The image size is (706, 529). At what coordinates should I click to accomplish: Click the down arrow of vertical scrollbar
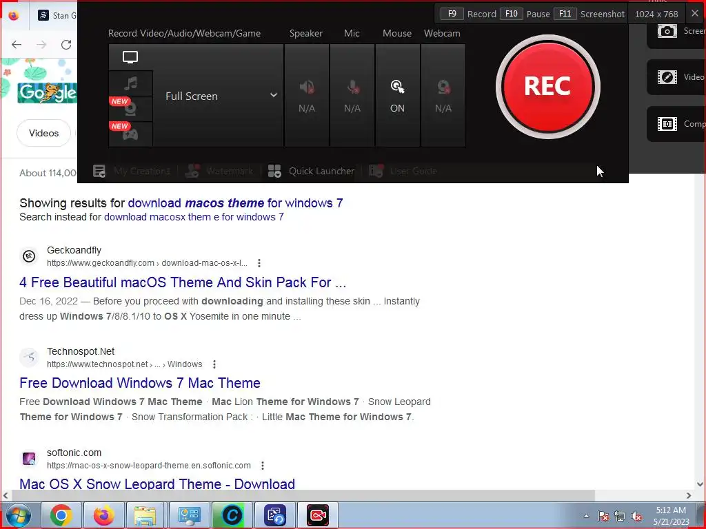pos(700,484)
